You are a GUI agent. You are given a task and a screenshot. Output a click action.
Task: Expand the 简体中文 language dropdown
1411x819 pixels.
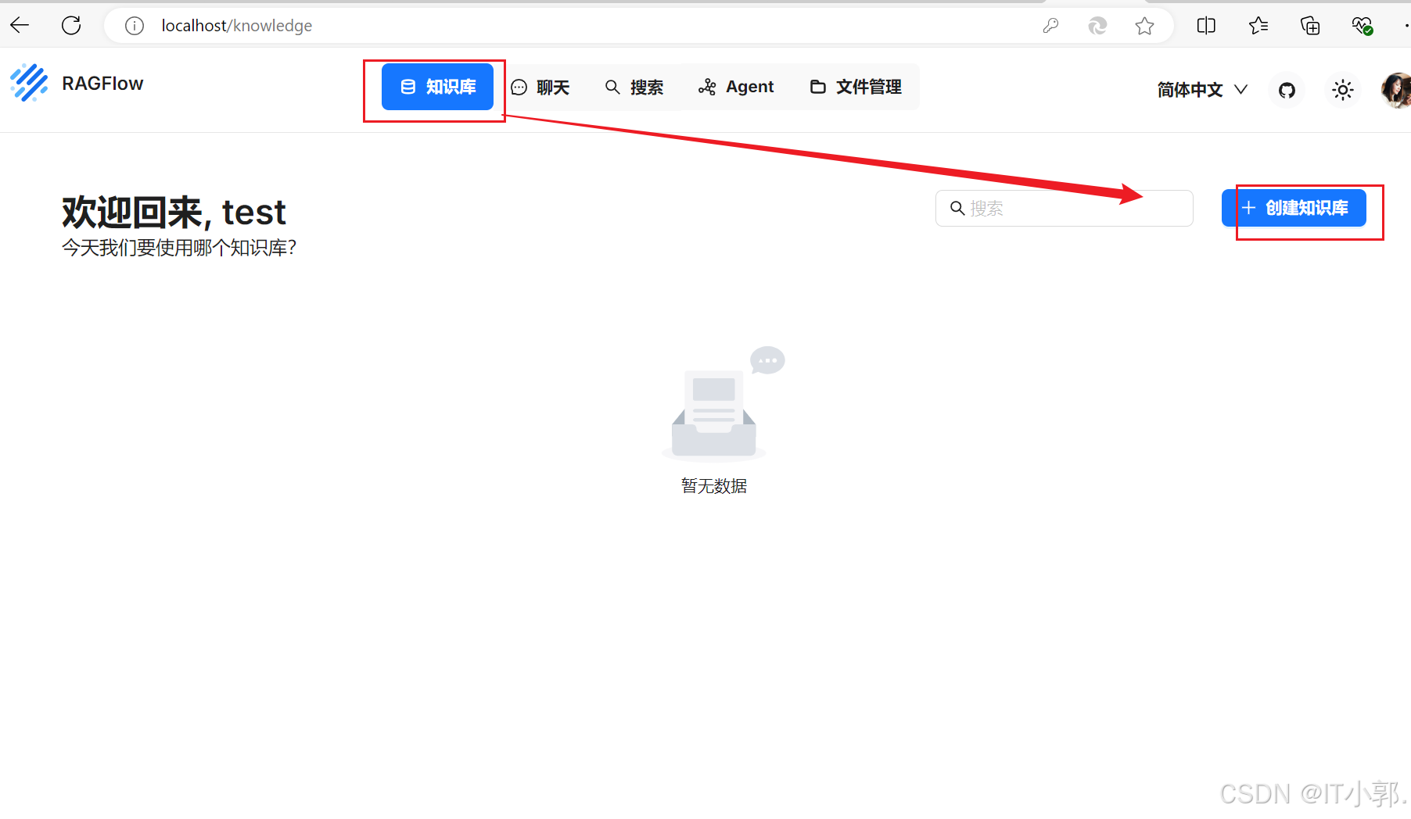1201,90
